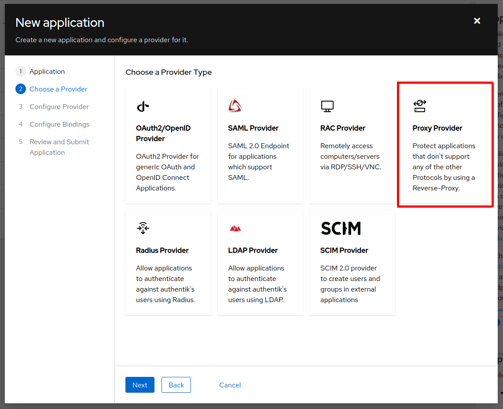Click the RAC Provider monitor icon
The image size is (503, 409).
pos(327,106)
